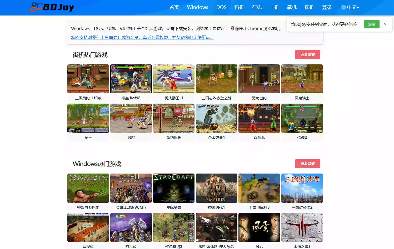
Task: Go to the 首页 nav item
Action: (x=174, y=7)
